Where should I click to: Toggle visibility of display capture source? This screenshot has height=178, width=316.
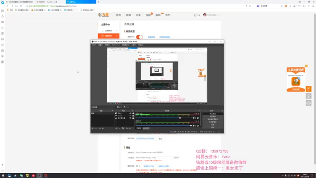point(130,118)
